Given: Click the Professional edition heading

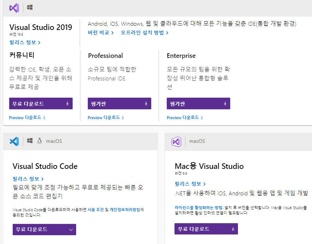Looking at the screenshot, I should tap(105, 56).
